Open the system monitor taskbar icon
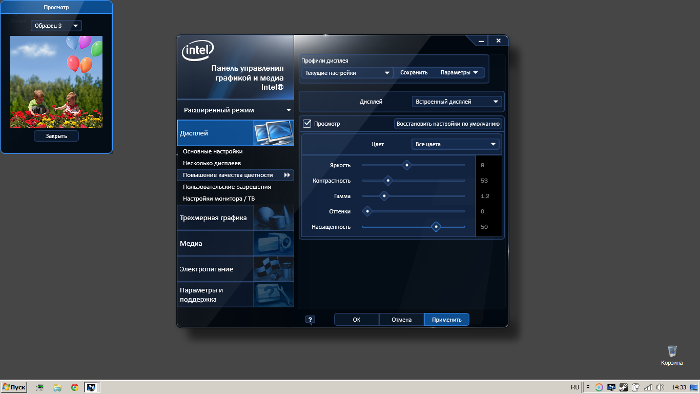Image resolution: width=700 pixels, height=394 pixels. [39, 387]
